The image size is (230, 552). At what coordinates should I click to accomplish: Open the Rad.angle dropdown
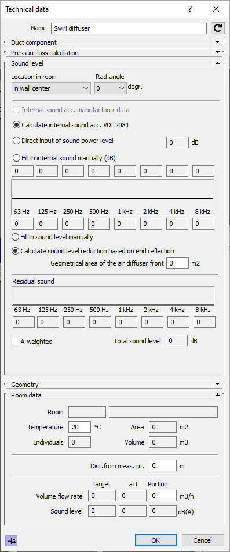coord(110,88)
